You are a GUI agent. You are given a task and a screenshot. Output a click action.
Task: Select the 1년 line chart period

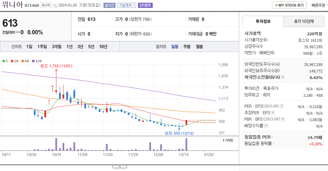point(69,47)
